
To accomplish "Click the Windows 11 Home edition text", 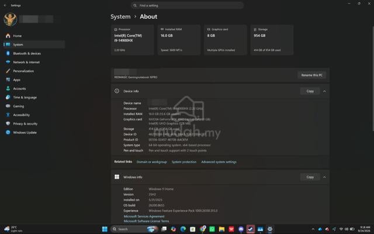I will (x=161, y=189).
